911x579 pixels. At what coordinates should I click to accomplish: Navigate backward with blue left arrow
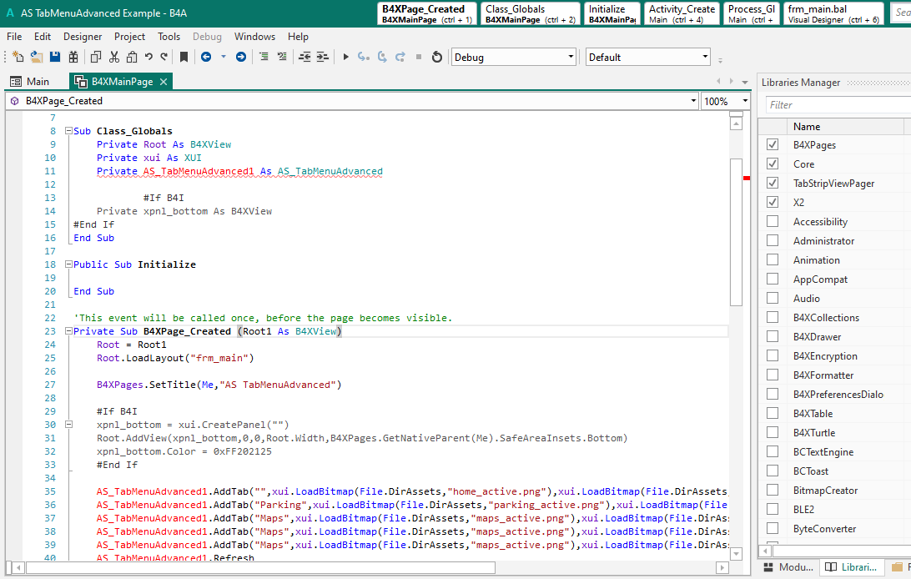(x=205, y=57)
